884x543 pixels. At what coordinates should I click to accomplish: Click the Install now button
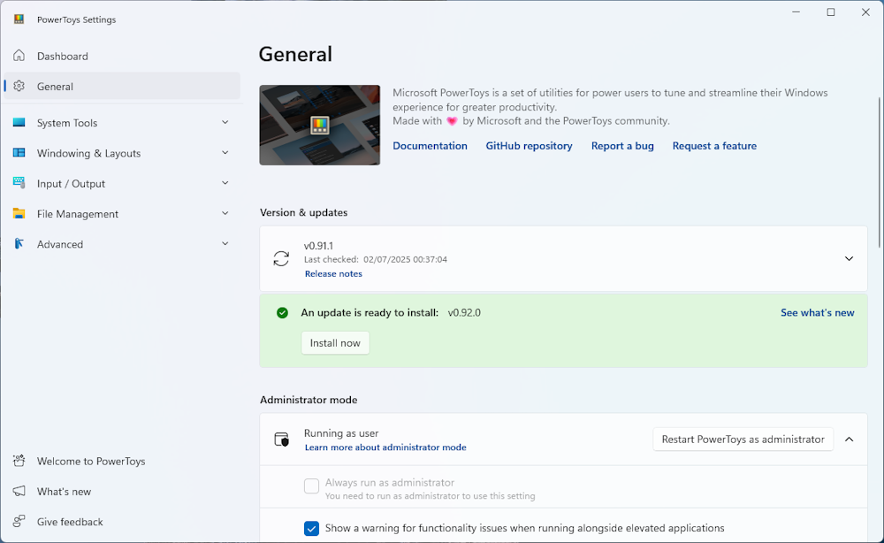pyautogui.click(x=335, y=343)
